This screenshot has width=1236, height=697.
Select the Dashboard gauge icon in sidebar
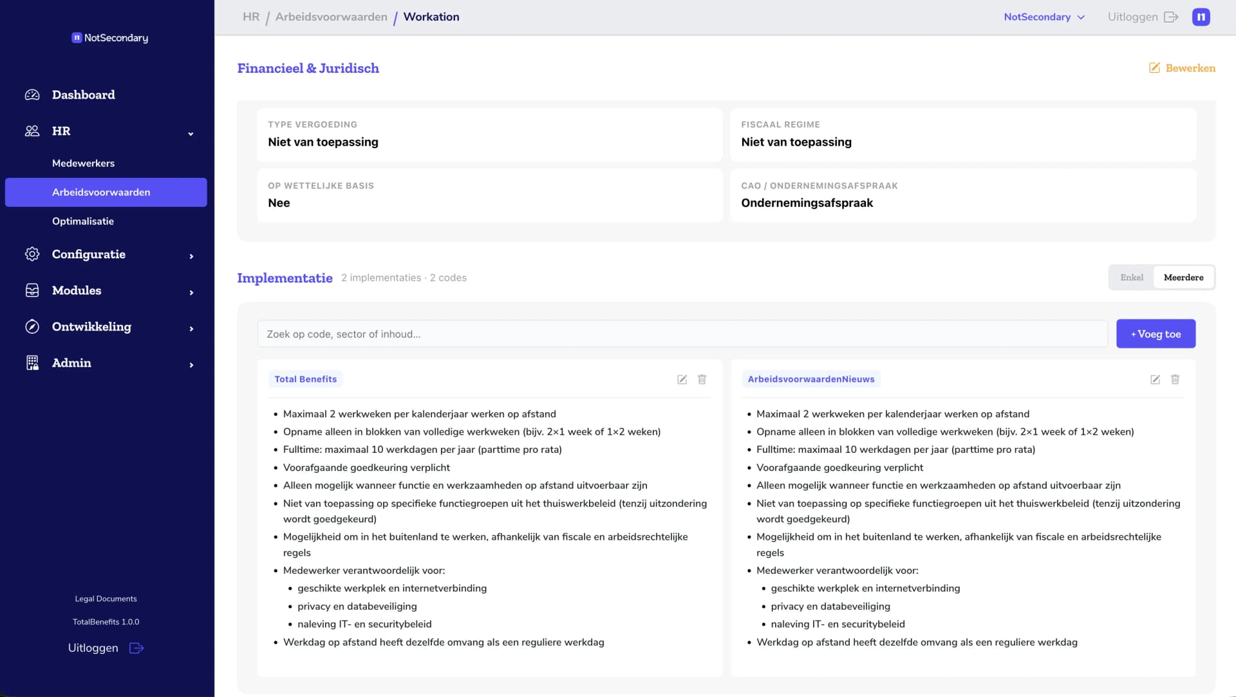tap(32, 95)
